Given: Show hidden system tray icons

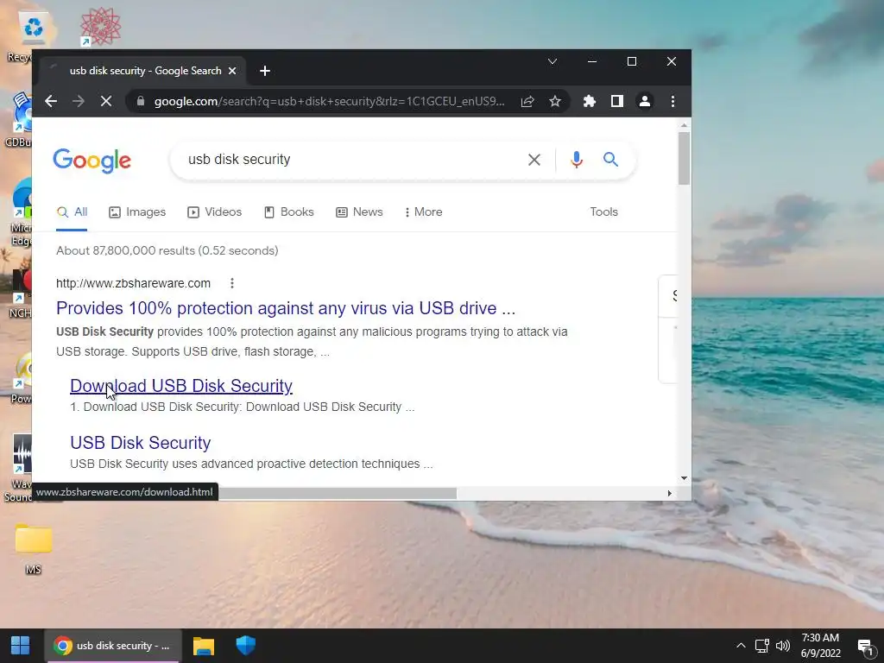Looking at the screenshot, I should [741, 646].
